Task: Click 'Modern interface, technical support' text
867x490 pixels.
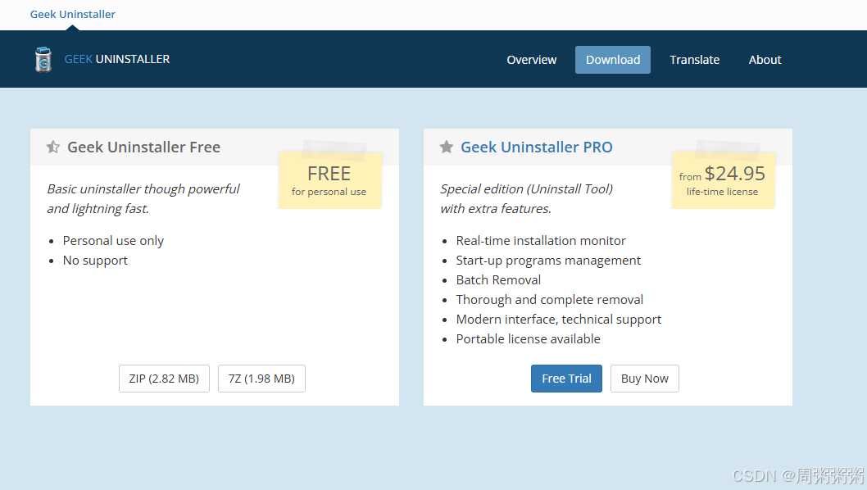Action: [x=558, y=319]
